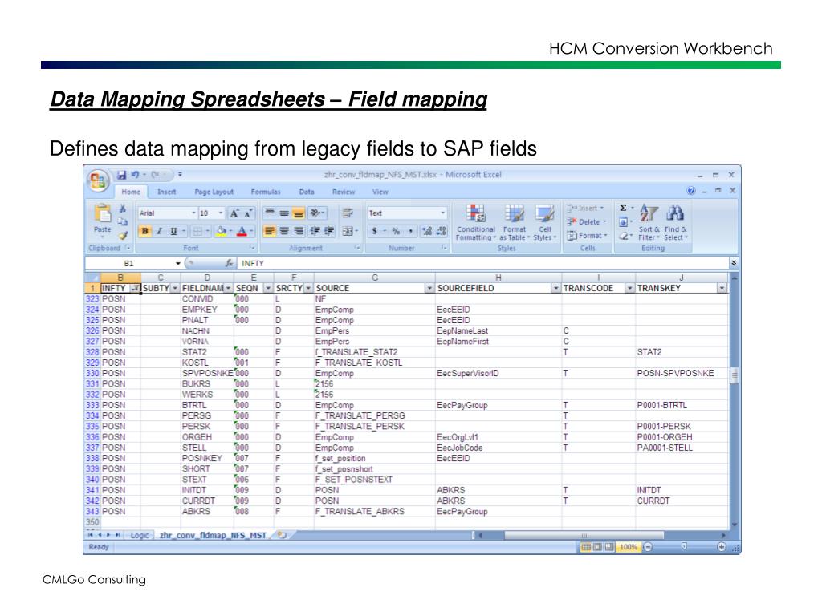Screen dimensions: 822x616
Task: Select the Format Painter brush icon
Action: coord(123,236)
